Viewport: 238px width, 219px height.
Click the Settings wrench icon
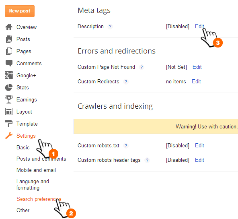coord(9,136)
